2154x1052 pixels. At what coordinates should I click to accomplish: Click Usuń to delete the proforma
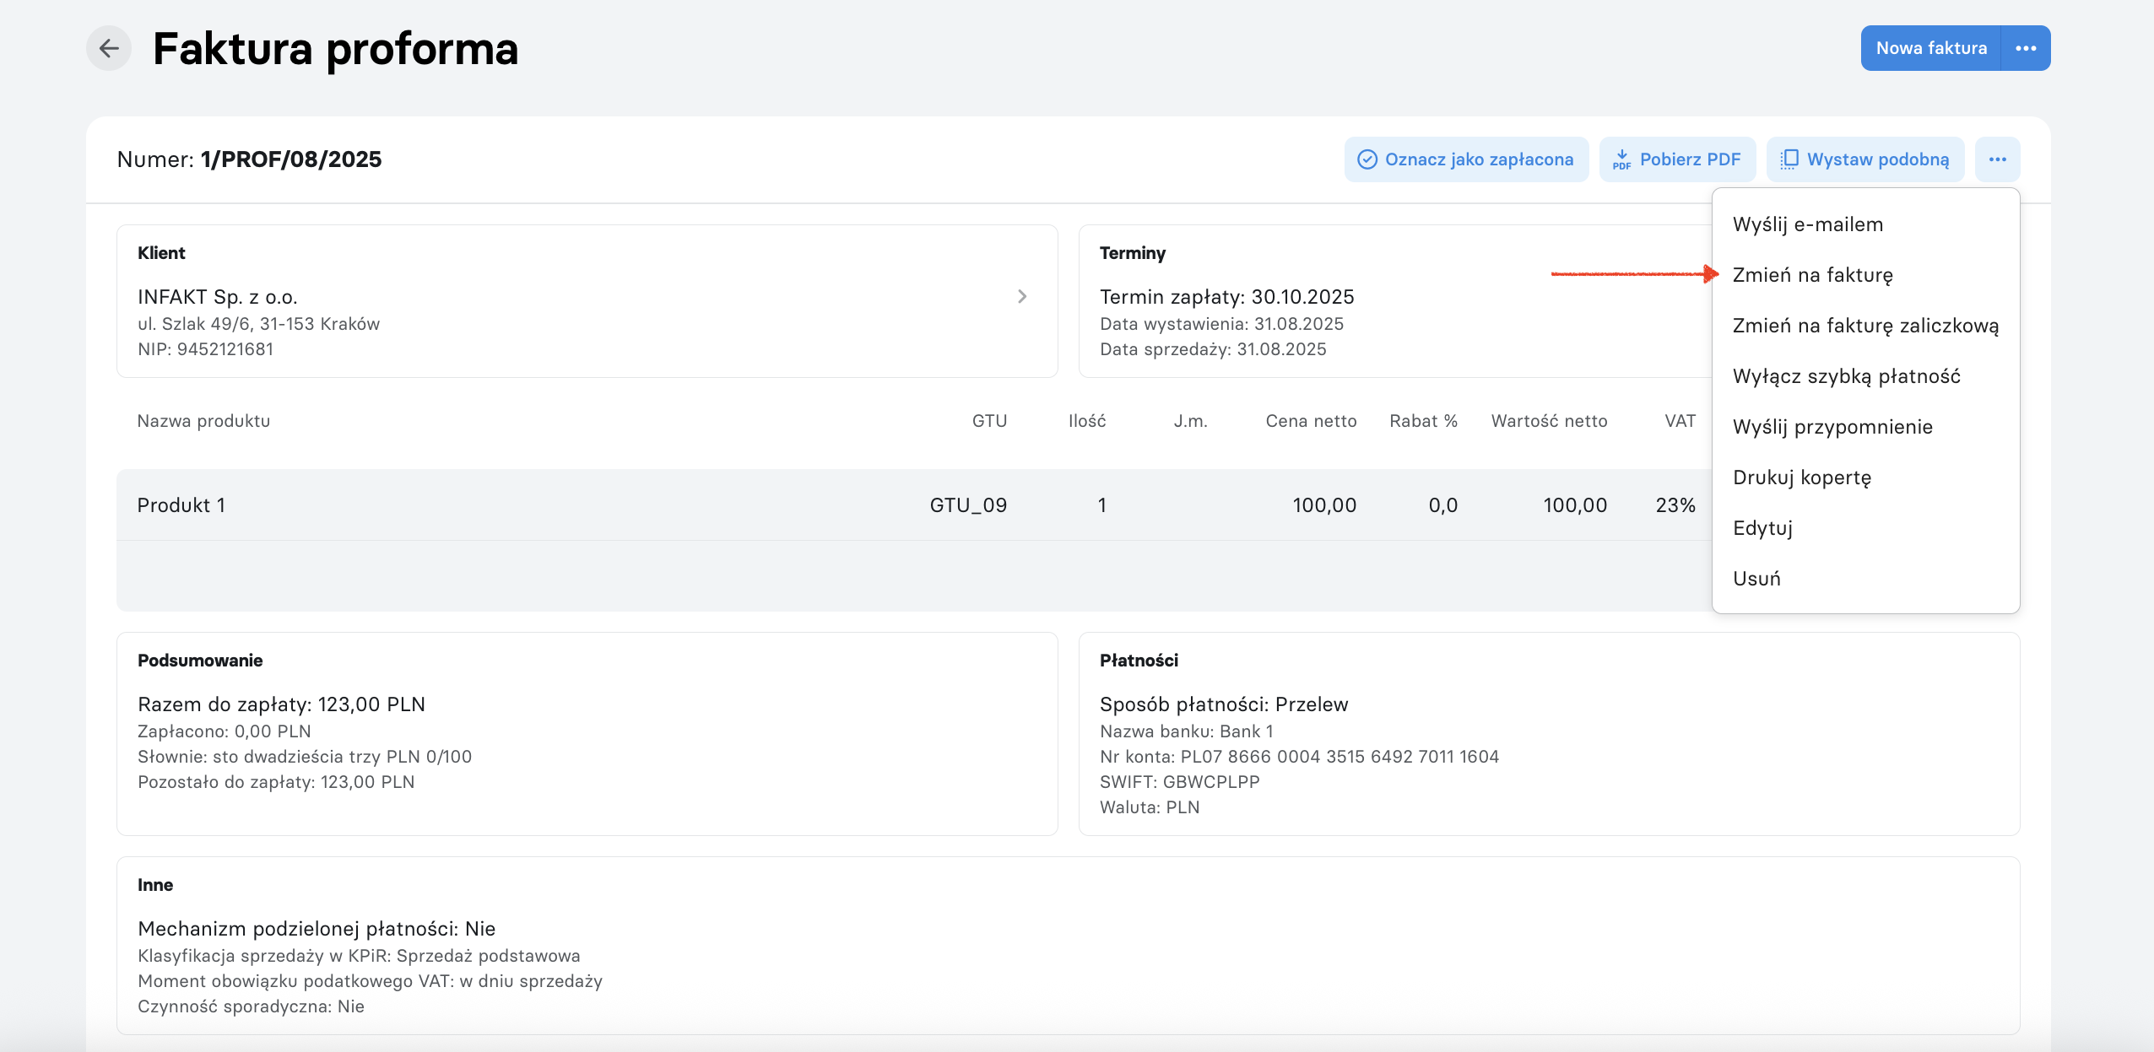click(x=1865, y=579)
